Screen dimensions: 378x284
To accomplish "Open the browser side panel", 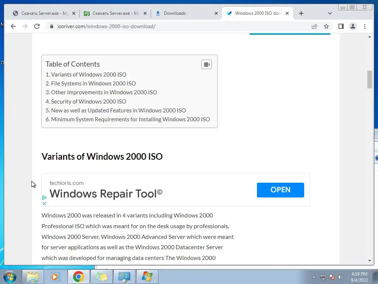I will [x=341, y=26].
